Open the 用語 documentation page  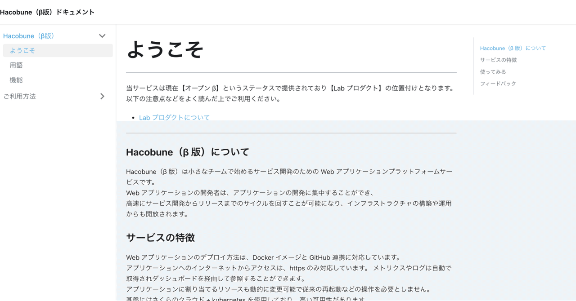16,65
